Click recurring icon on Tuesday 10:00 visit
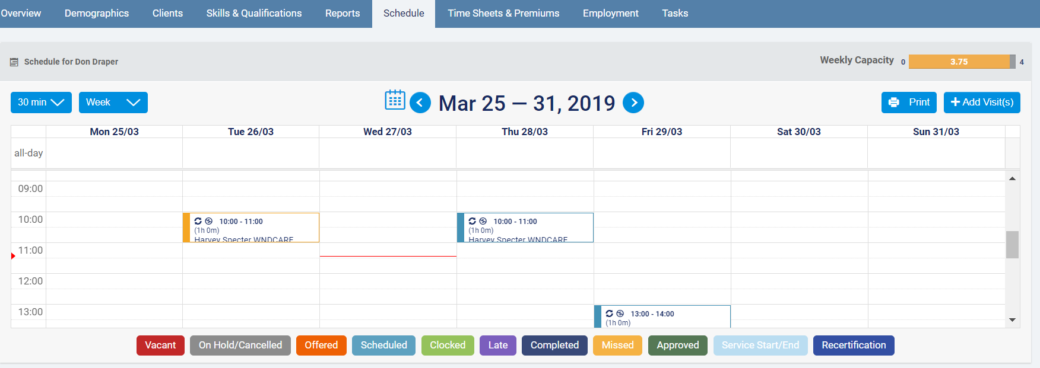 click(198, 221)
